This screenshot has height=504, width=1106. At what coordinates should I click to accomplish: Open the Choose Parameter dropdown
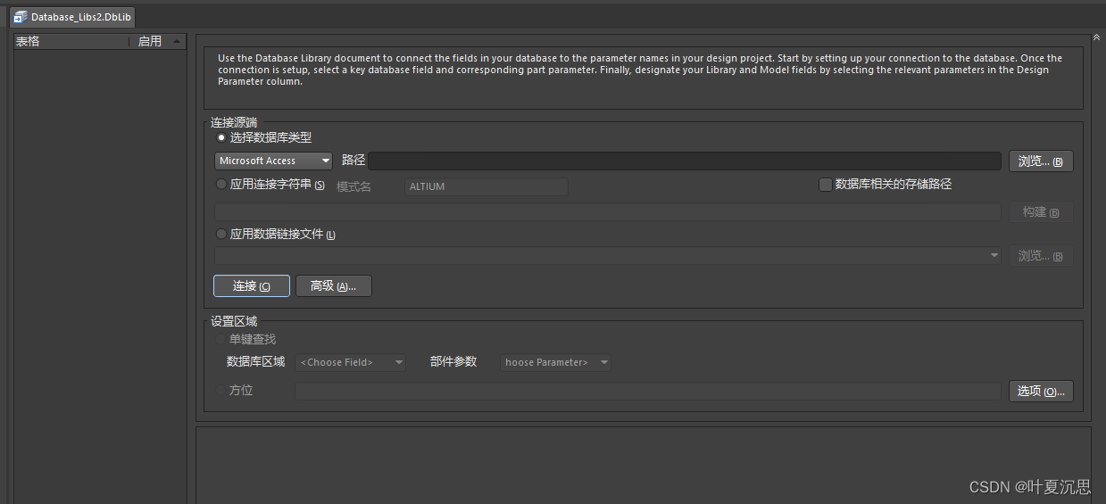(555, 362)
